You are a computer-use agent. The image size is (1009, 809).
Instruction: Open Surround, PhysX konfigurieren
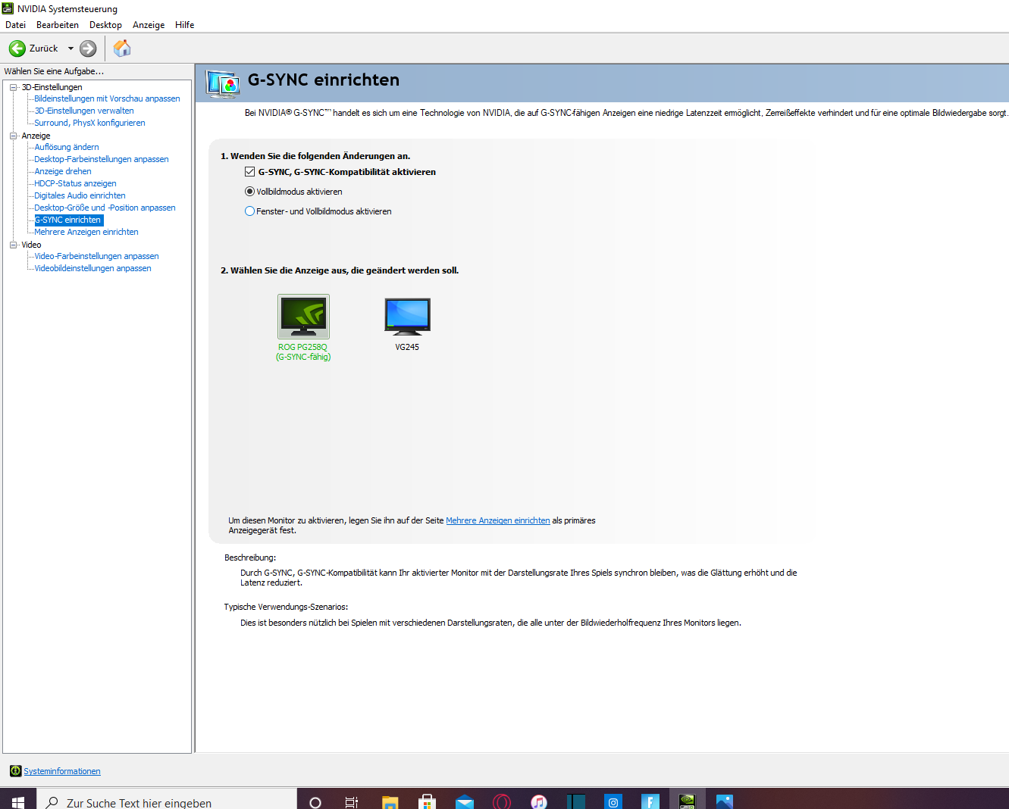(89, 123)
